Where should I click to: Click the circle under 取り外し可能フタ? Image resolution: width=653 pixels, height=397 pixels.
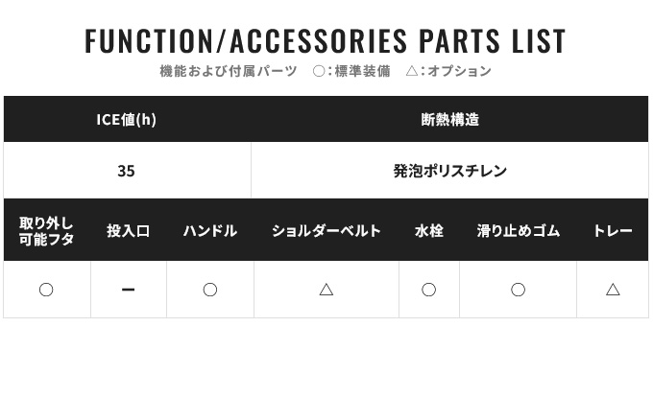[46, 290]
